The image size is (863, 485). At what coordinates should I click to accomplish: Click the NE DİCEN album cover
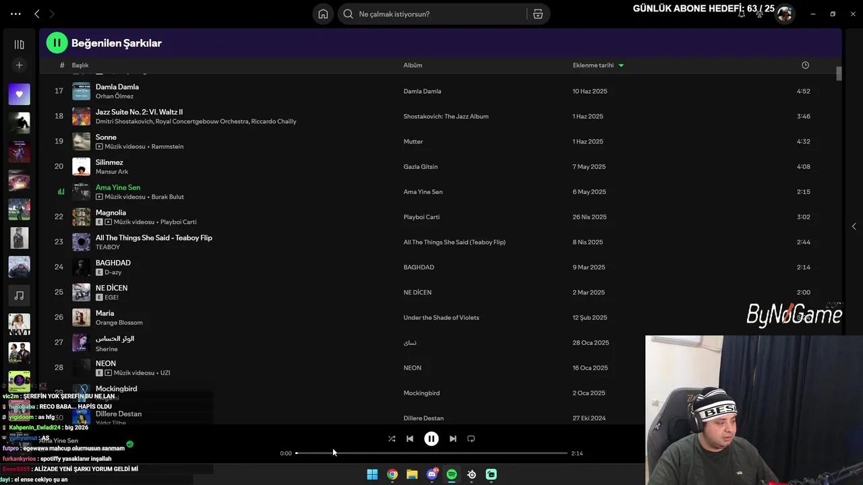[x=81, y=292]
